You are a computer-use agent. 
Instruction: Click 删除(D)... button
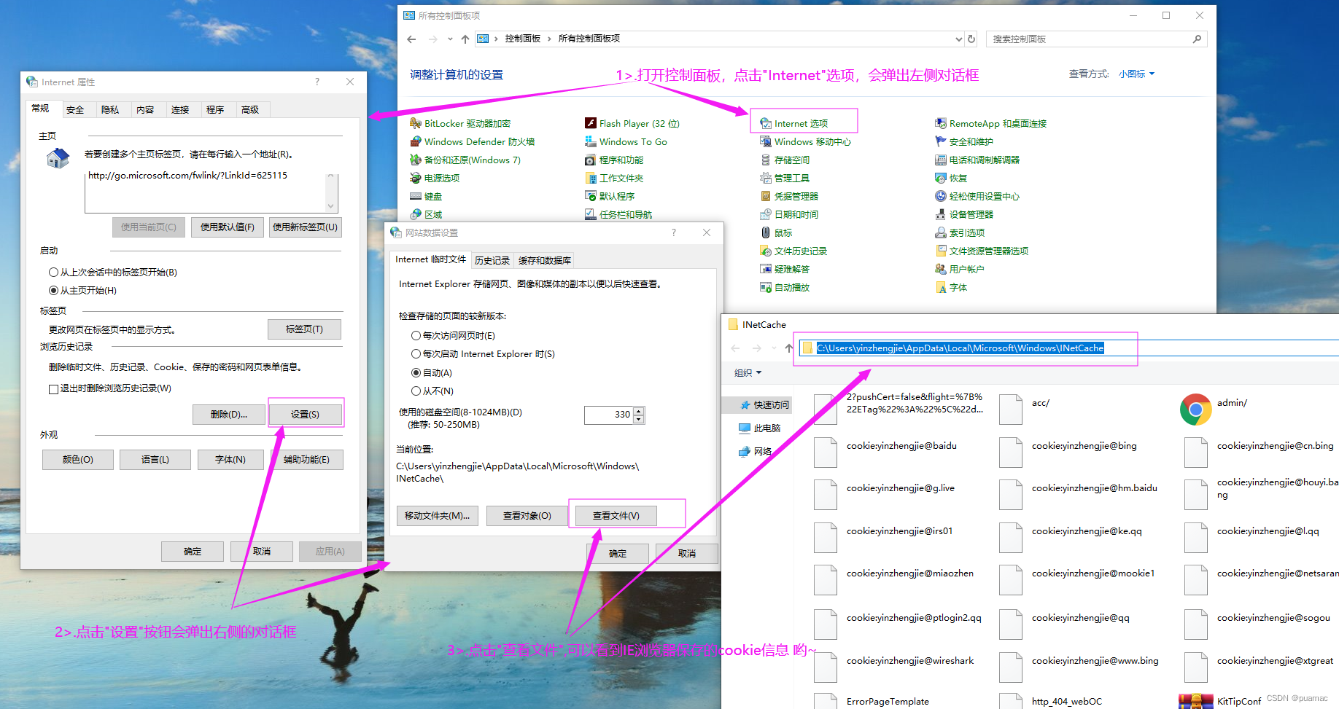click(228, 415)
